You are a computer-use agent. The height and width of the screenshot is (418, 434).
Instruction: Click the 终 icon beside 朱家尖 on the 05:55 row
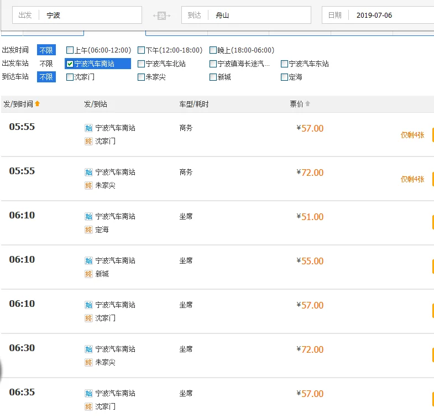click(88, 185)
